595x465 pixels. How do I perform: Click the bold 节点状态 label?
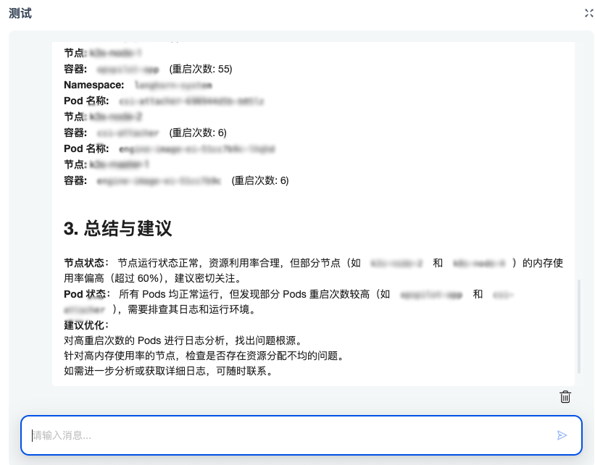coord(84,263)
